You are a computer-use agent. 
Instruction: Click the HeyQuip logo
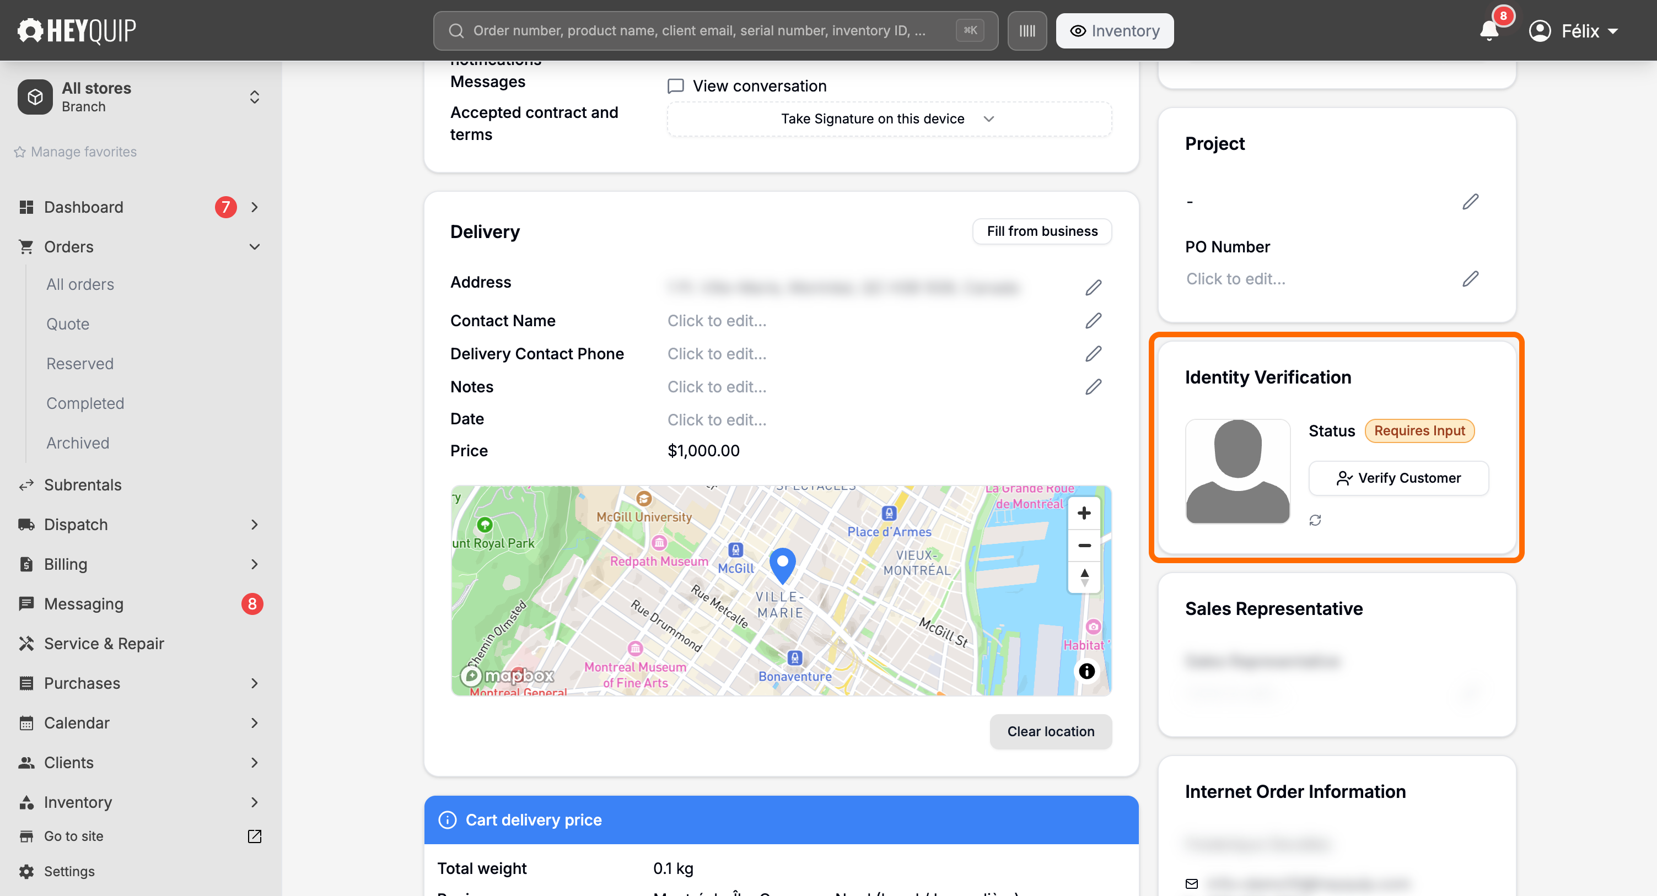tap(76, 30)
